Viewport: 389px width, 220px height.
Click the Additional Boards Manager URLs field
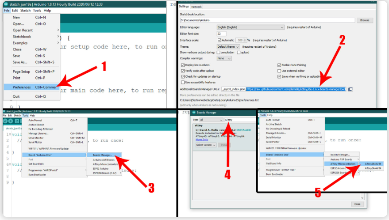click(284, 89)
